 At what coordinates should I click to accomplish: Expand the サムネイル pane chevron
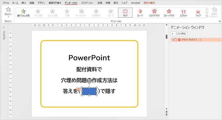pyautogui.click(x=4, y=27)
